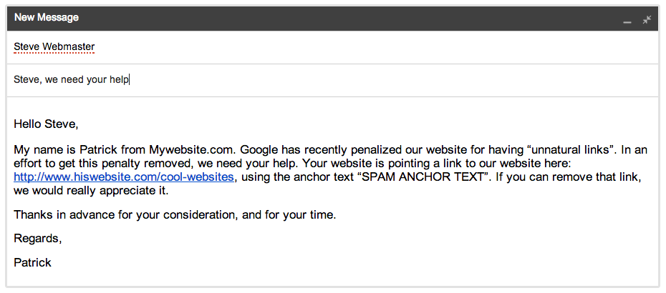The width and height of the screenshot is (666, 293).
Task: Focus the subject field reading "Steve, we need your help"
Action: [72, 80]
